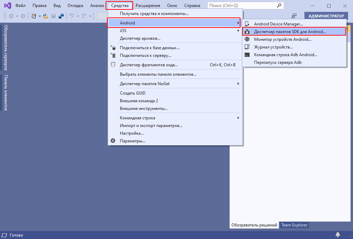
Task: Click the Android Device Manager icon
Action: (x=247, y=24)
